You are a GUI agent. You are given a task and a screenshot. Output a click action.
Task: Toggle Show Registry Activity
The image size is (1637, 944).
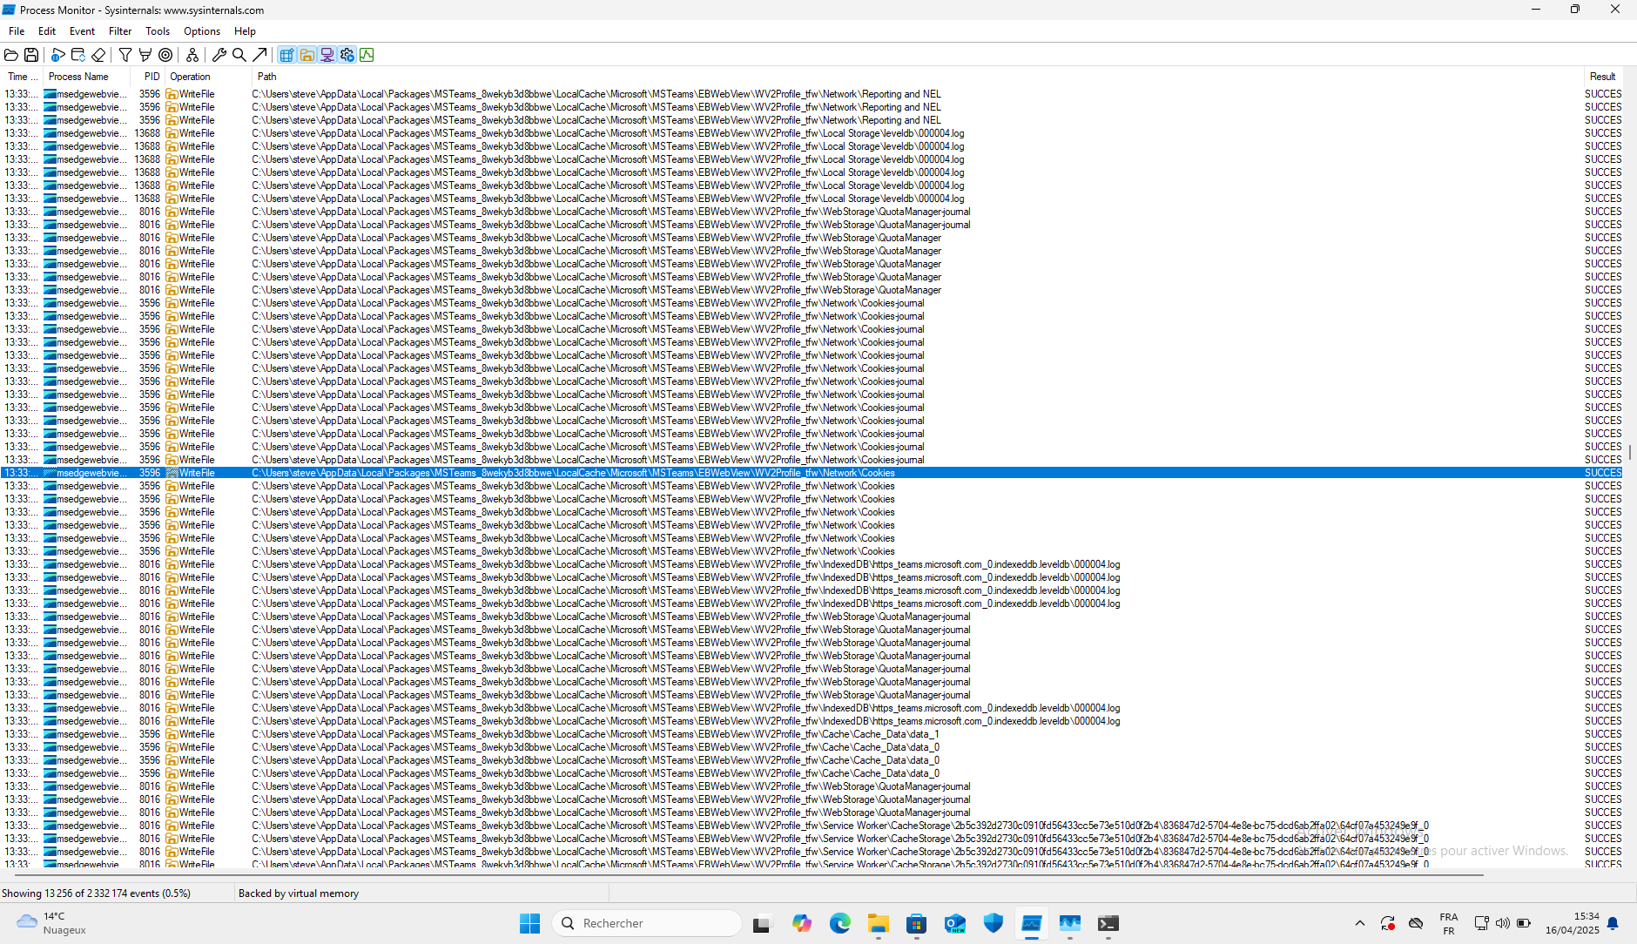[286, 55]
